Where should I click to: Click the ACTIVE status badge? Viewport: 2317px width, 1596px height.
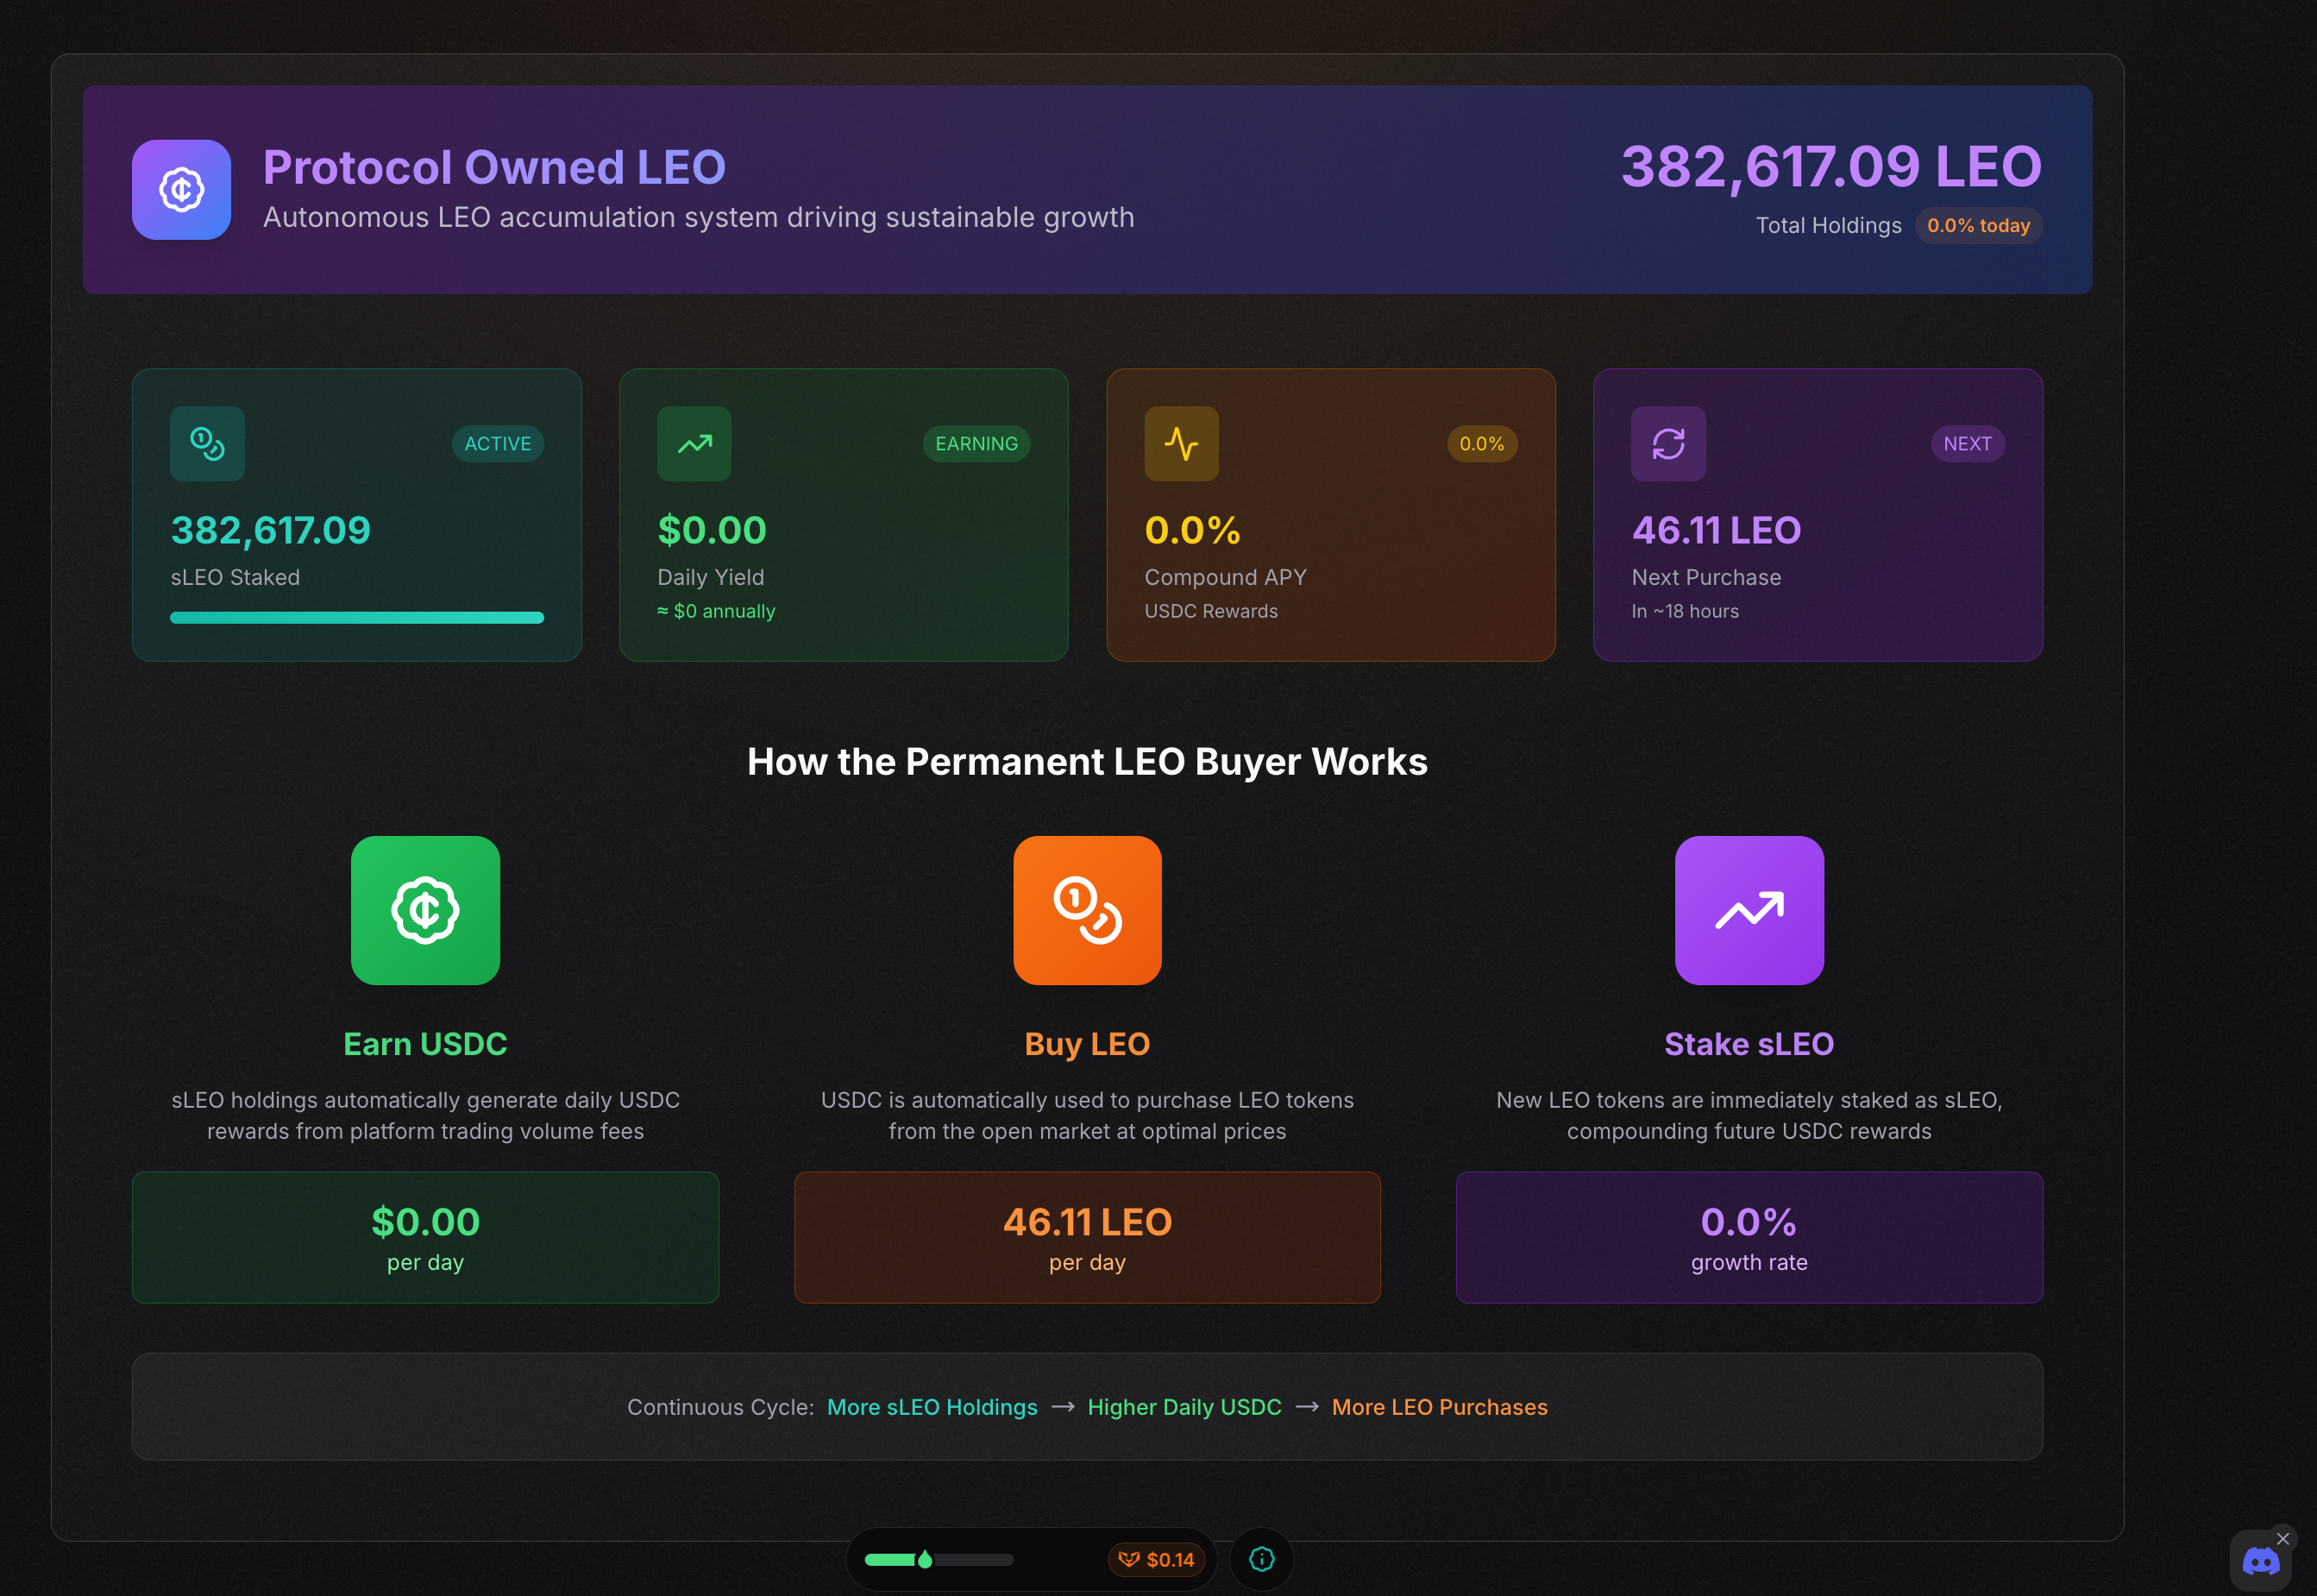click(x=497, y=443)
